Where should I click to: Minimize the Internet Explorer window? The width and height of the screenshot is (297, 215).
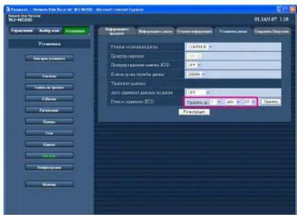point(280,9)
